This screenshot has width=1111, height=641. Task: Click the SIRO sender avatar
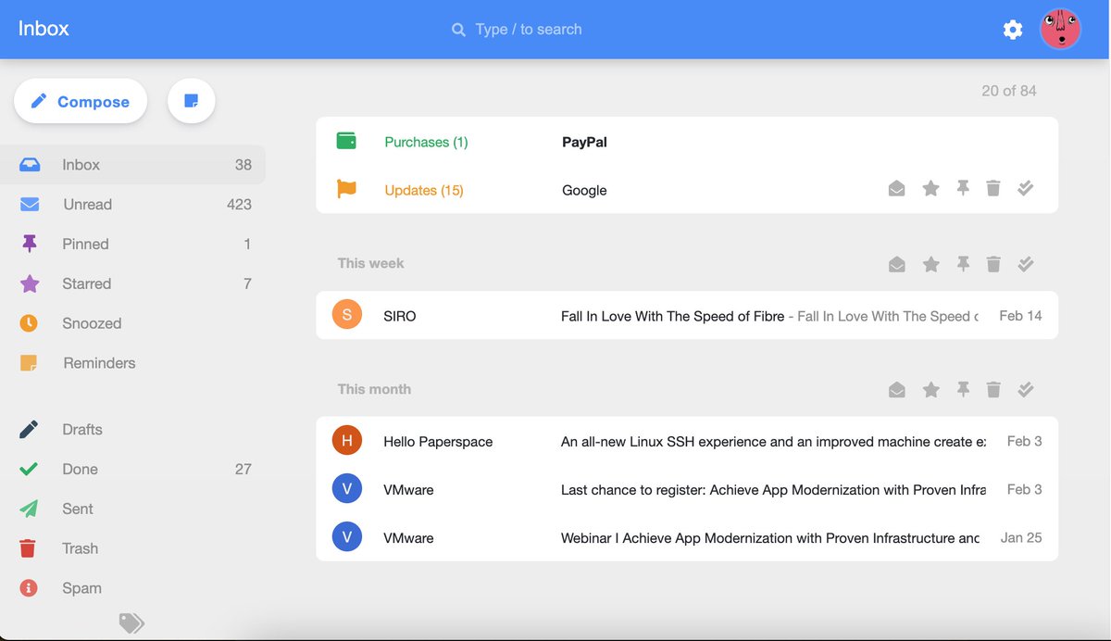346,315
